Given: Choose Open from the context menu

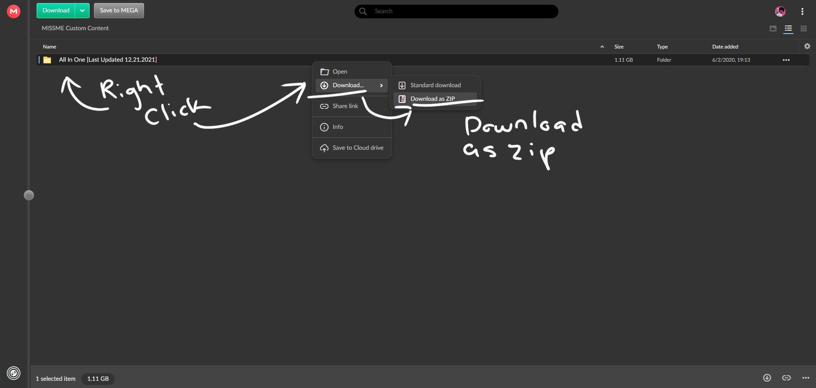Looking at the screenshot, I should pyautogui.click(x=352, y=71).
